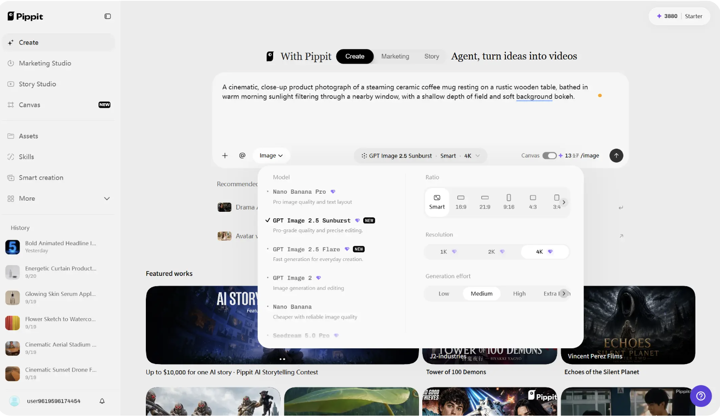Click the plus attachment icon in prompt box

[x=225, y=156]
